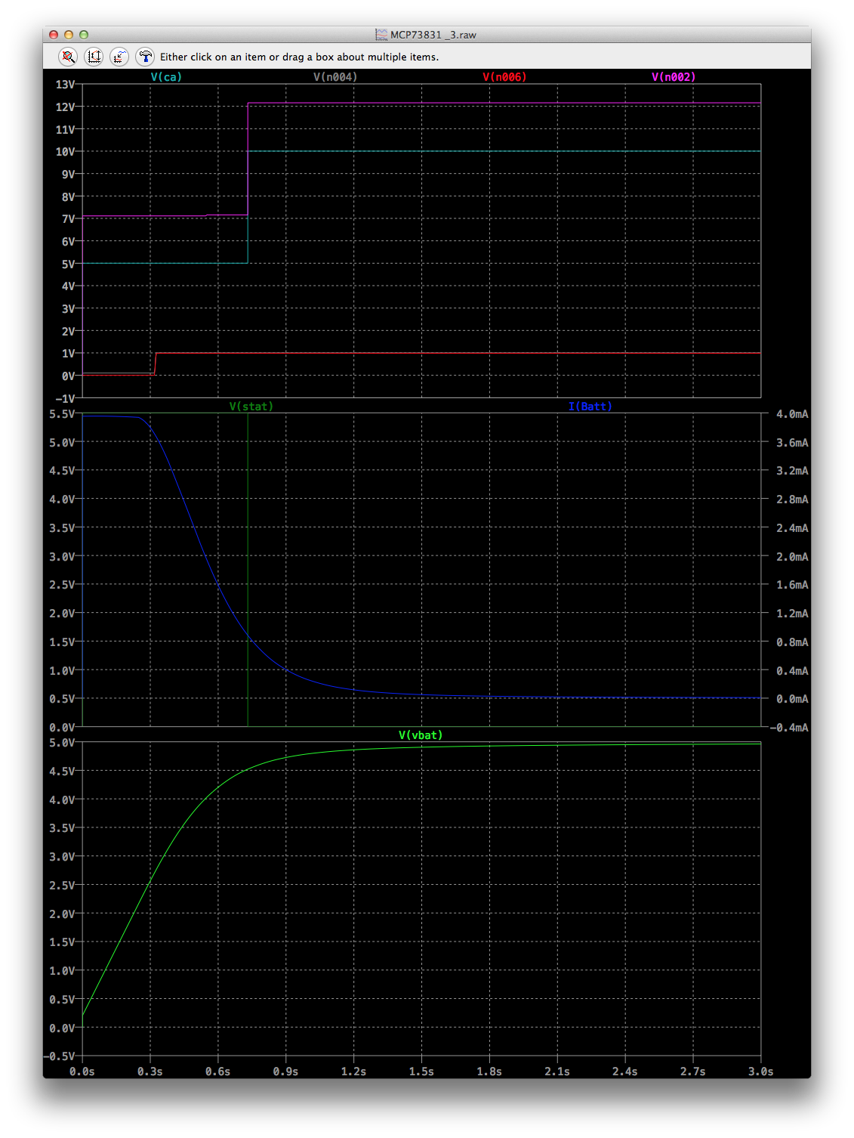Image resolution: width=854 pixels, height=1138 pixels.
Task: Minimize the waveform window with yellow button
Action: click(x=69, y=35)
